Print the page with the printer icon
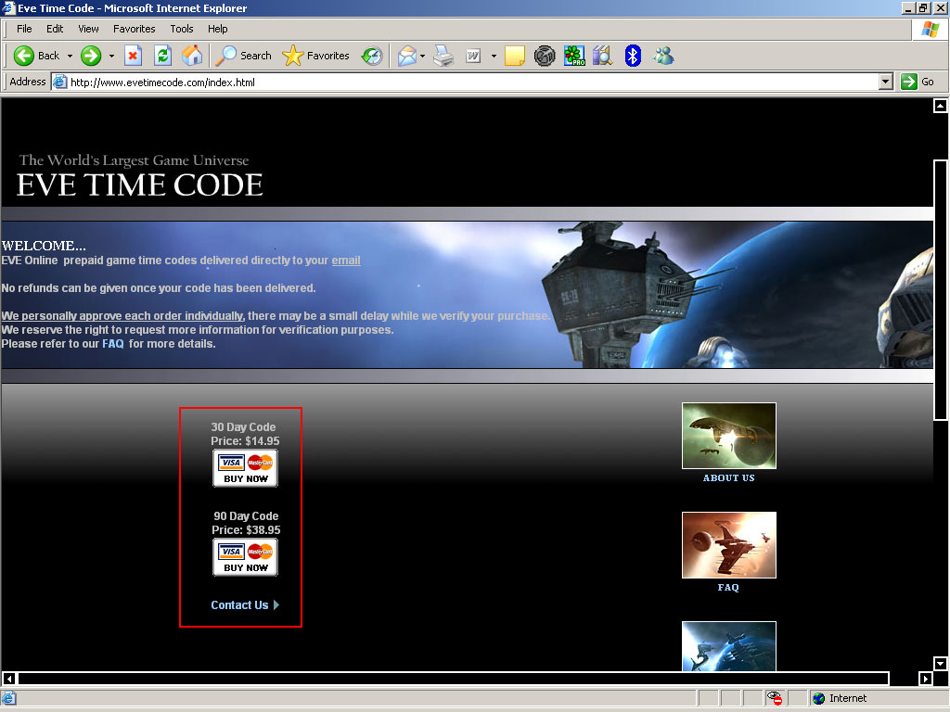Image resolution: width=950 pixels, height=712 pixels. tap(443, 56)
